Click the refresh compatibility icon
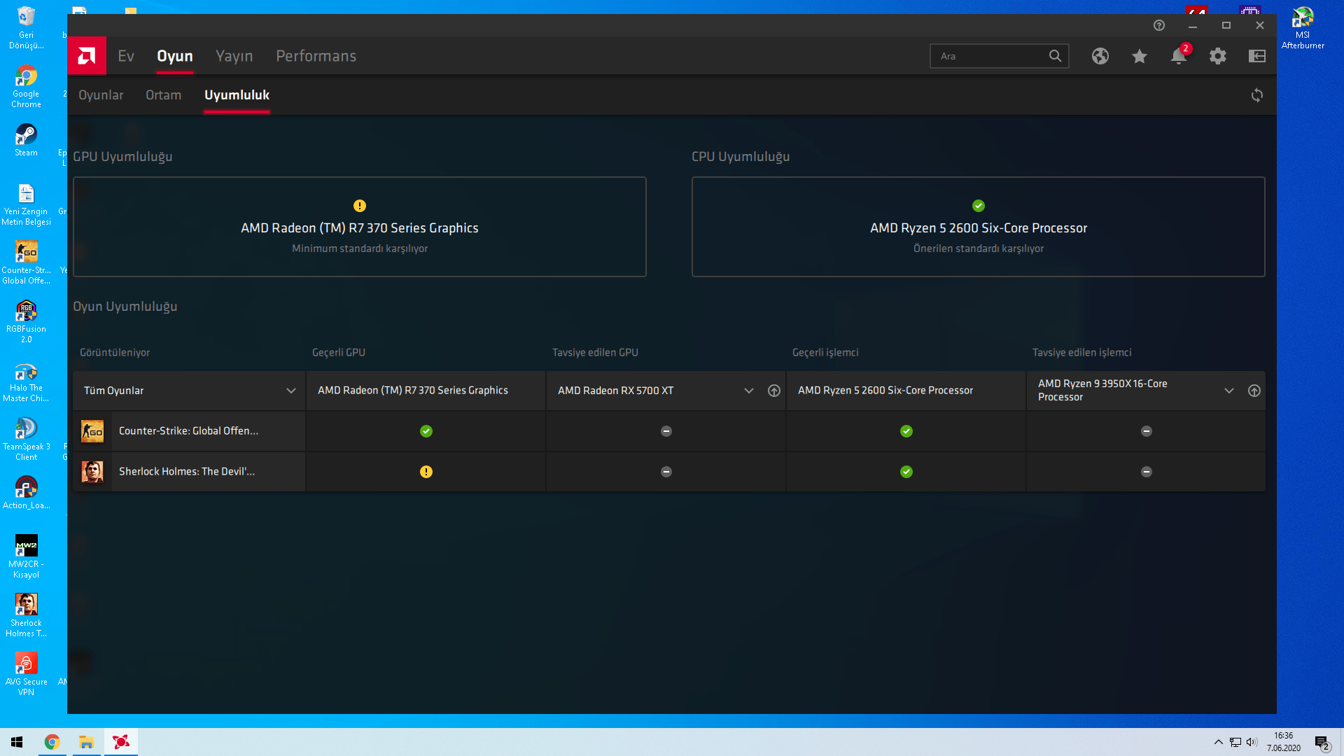1344x756 pixels. tap(1257, 95)
